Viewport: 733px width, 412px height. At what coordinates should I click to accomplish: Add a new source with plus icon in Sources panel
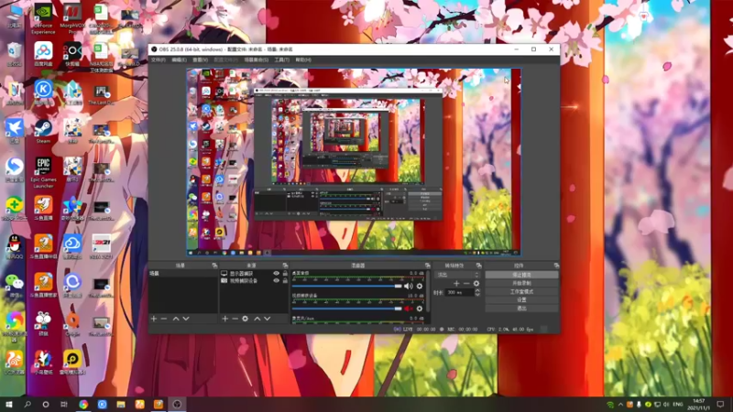coord(224,319)
